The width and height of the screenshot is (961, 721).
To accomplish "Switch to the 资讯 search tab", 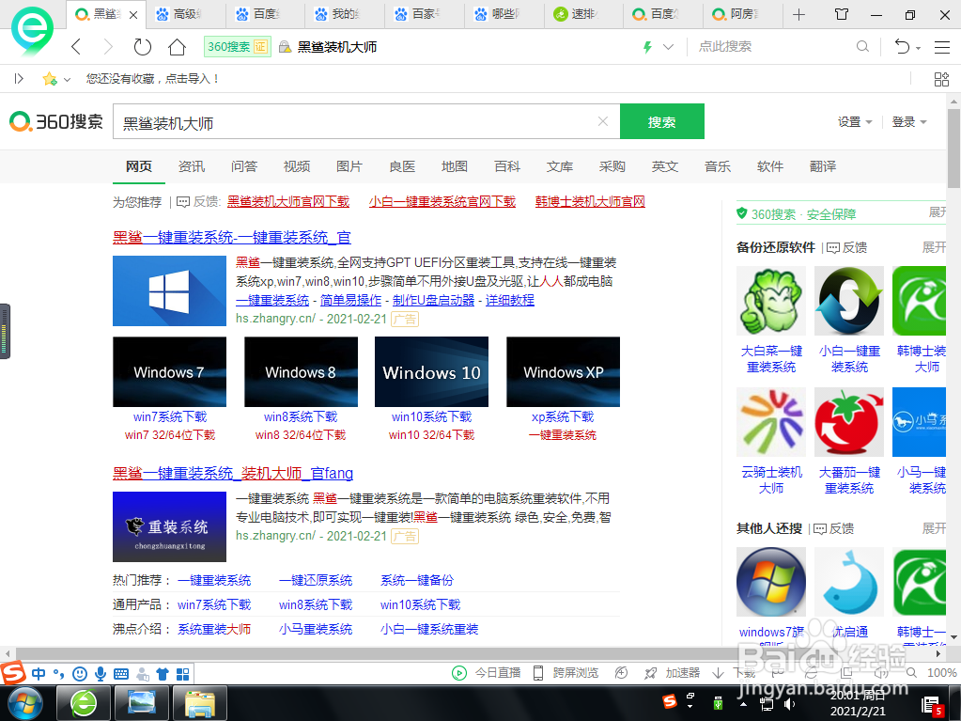I will (192, 166).
